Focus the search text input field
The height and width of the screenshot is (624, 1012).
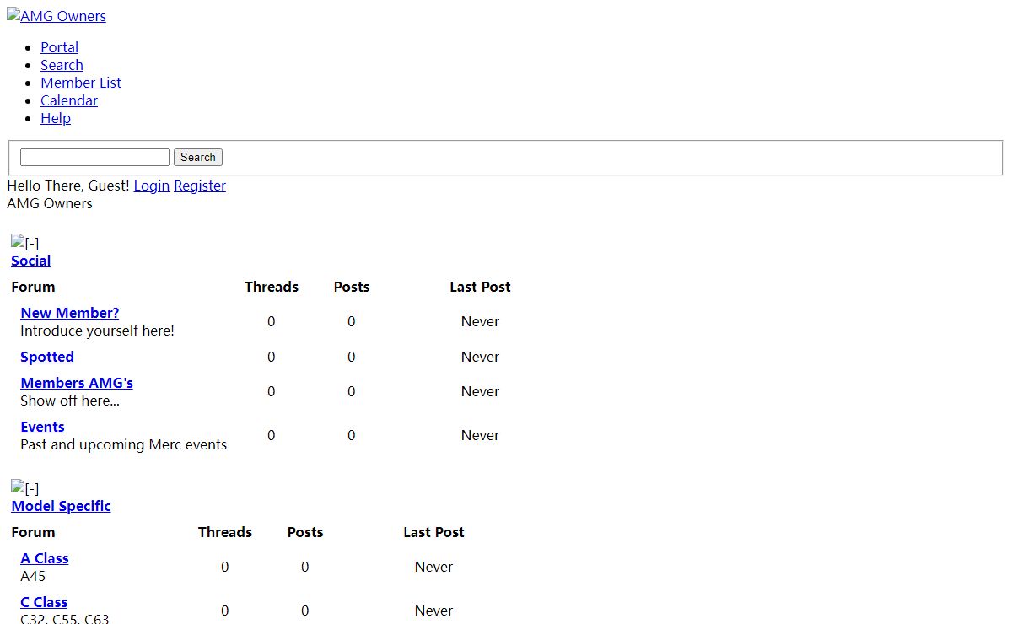(x=94, y=157)
